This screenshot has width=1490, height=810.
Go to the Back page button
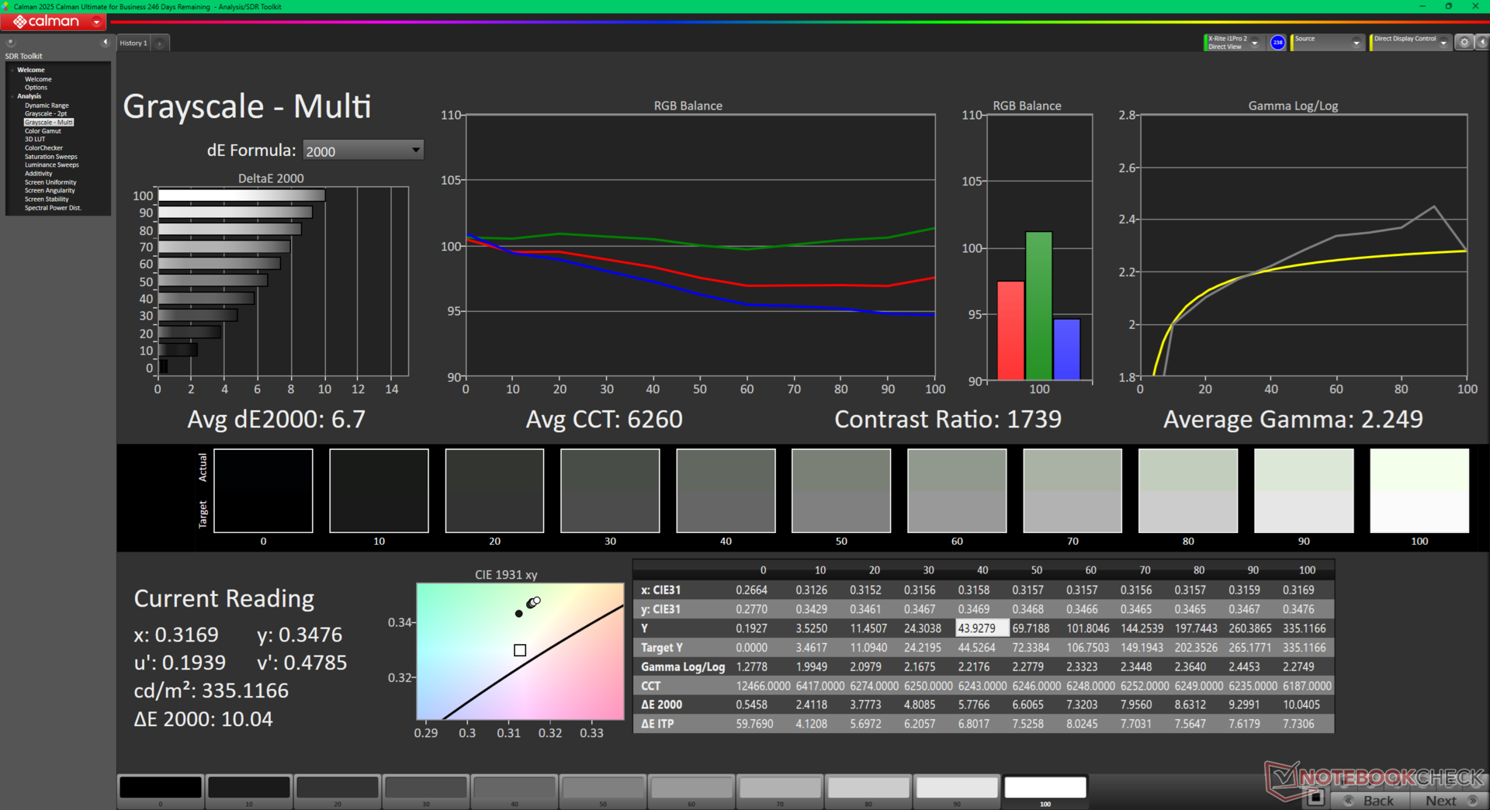click(x=1370, y=801)
